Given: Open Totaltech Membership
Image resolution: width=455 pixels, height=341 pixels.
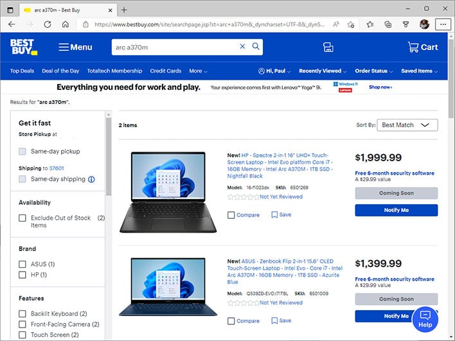Looking at the screenshot, I should coord(114,71).
